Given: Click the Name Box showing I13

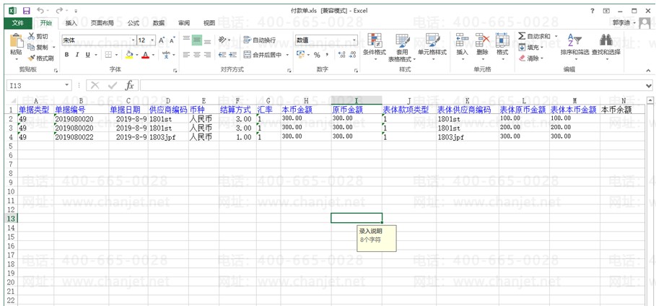Looking at the screenshot, I should 35,85.
